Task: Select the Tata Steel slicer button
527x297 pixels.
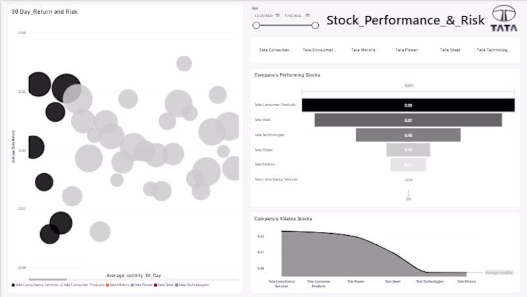Action: (450, 50)
